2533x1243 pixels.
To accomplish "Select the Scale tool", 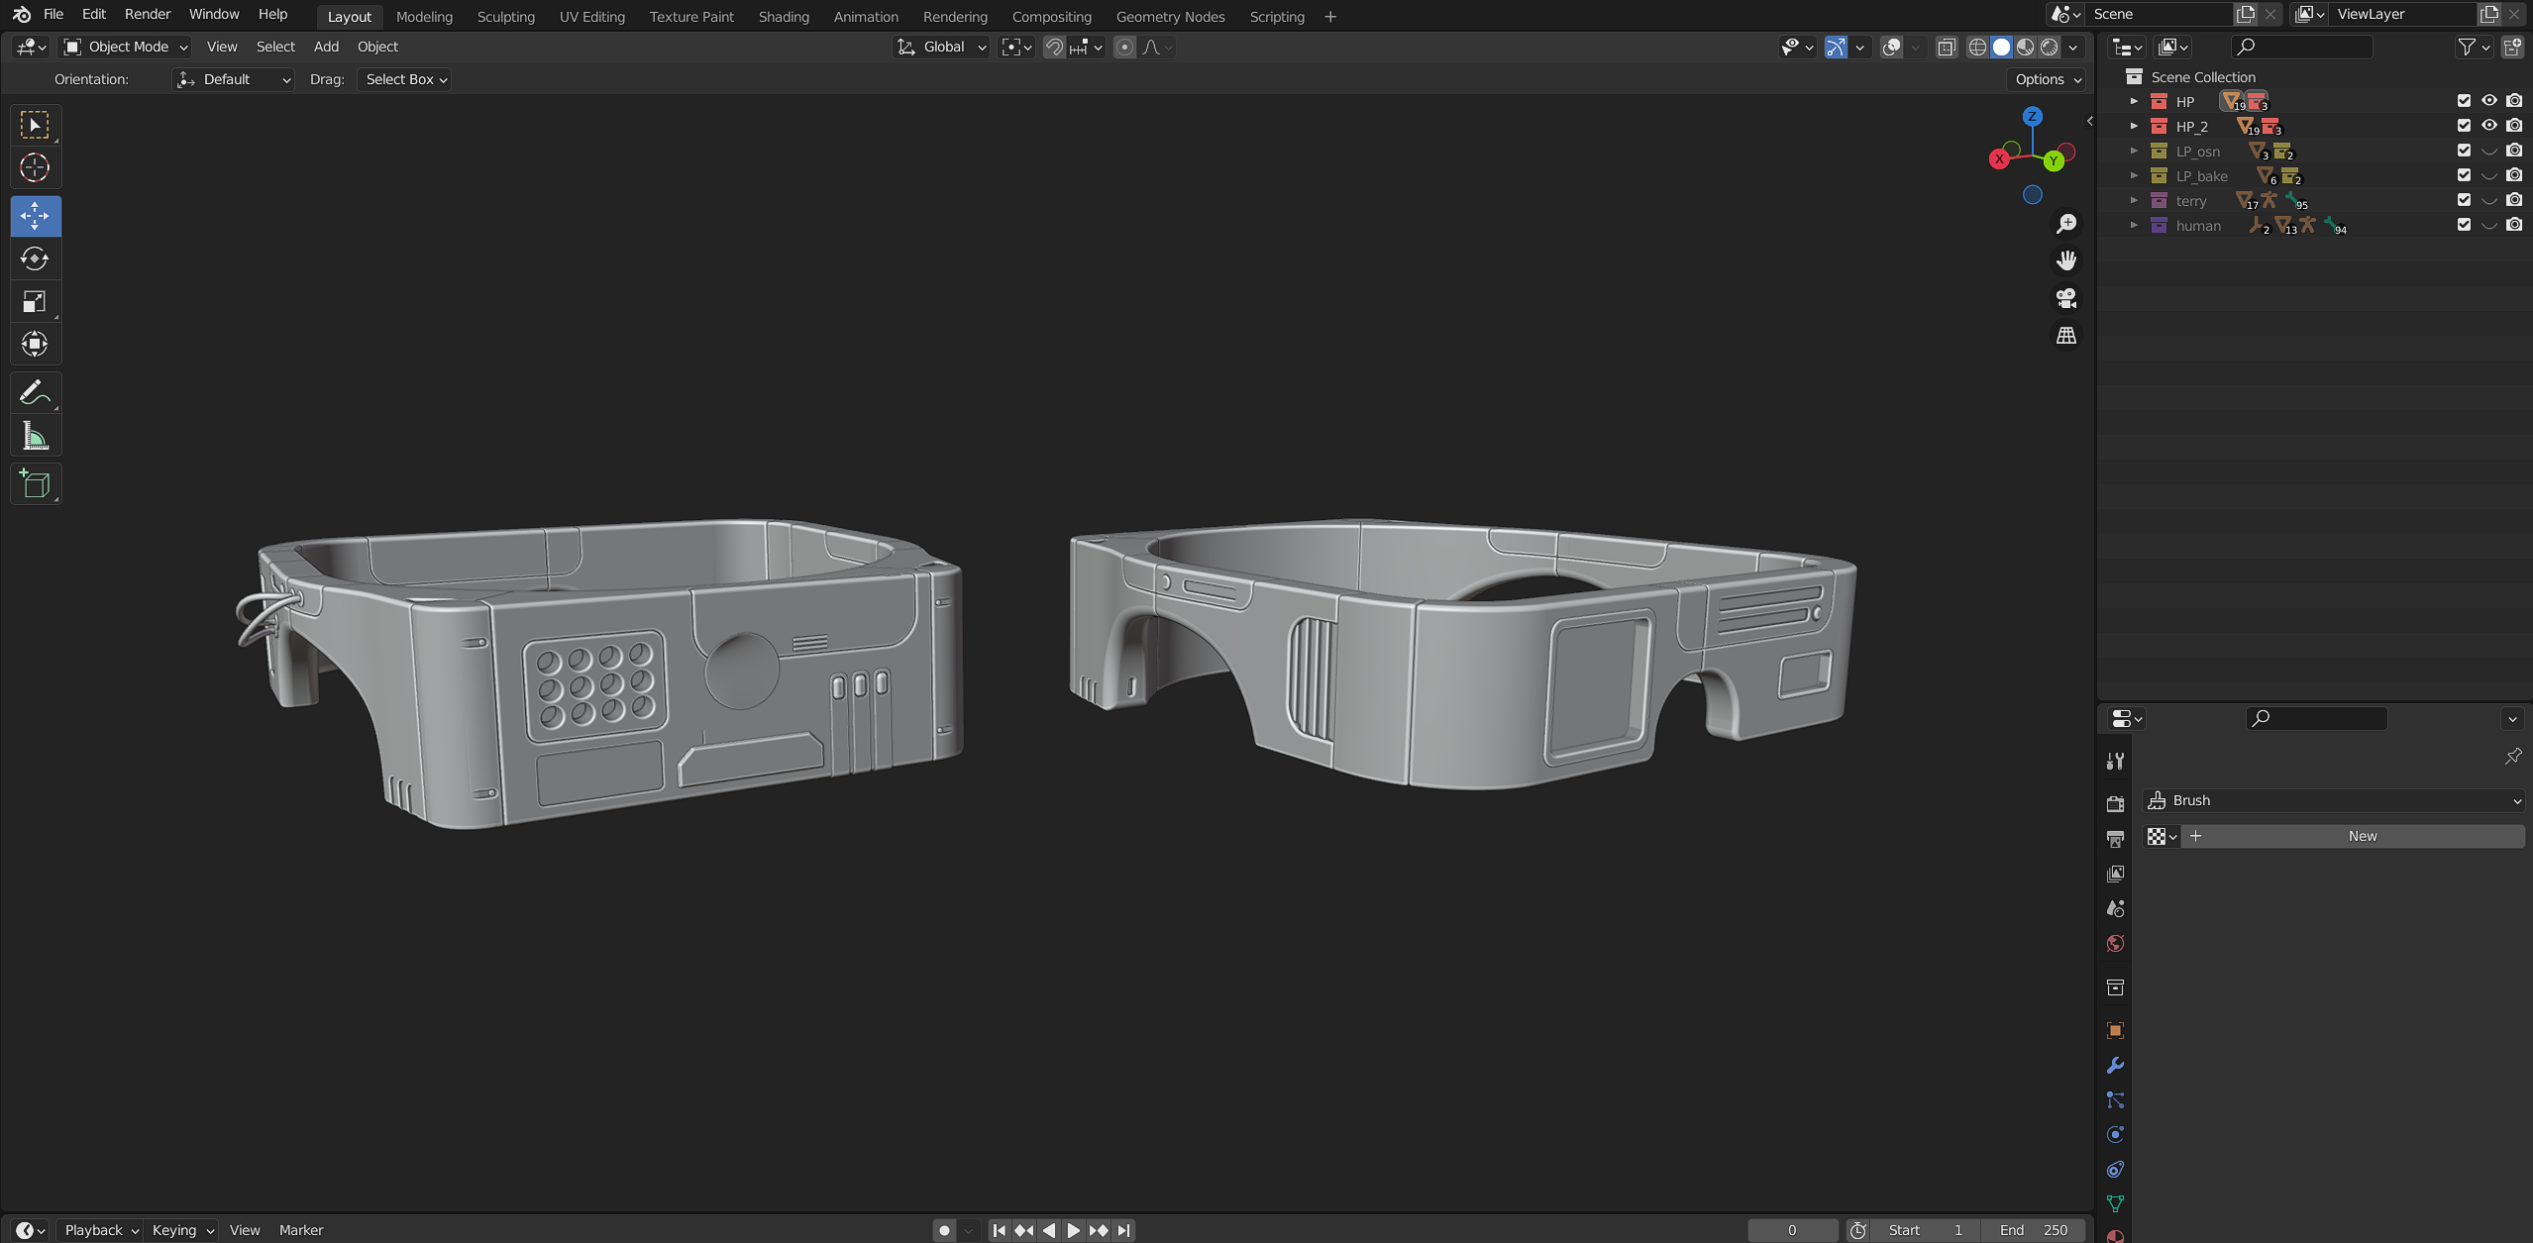I will (x=35, y=301).
